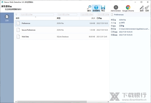Click the Preferences file icon
Viewport: 151px width, 103px height.
coord(18,23)
